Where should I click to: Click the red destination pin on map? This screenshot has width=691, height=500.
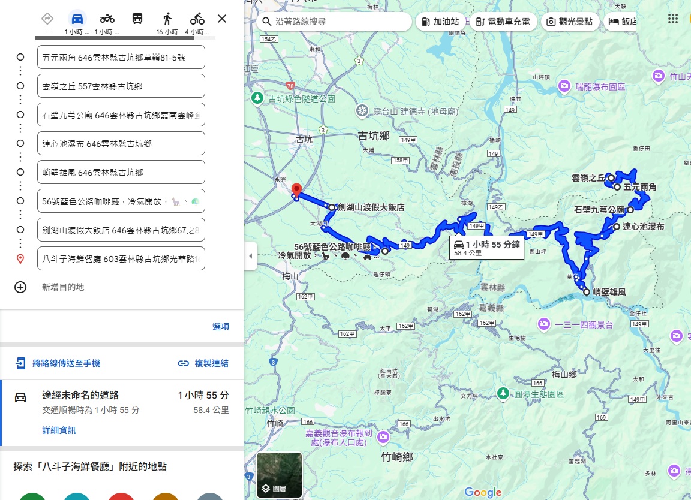coord(296,190)
